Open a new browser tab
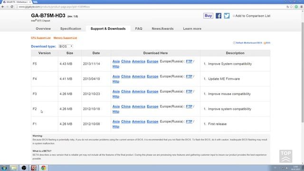This screenshot has width=304, height=171. click(x=35, y=2)
